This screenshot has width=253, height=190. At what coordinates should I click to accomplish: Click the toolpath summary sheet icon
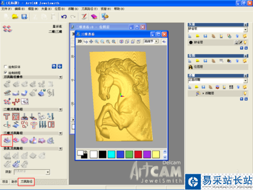(x=25, y=101)
